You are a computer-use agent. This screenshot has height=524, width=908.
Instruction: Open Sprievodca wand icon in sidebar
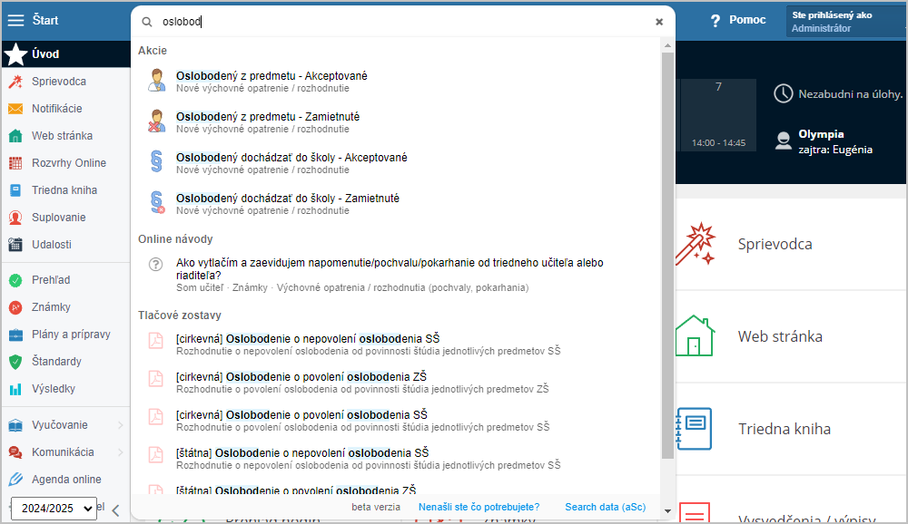(x=15, y=82)
